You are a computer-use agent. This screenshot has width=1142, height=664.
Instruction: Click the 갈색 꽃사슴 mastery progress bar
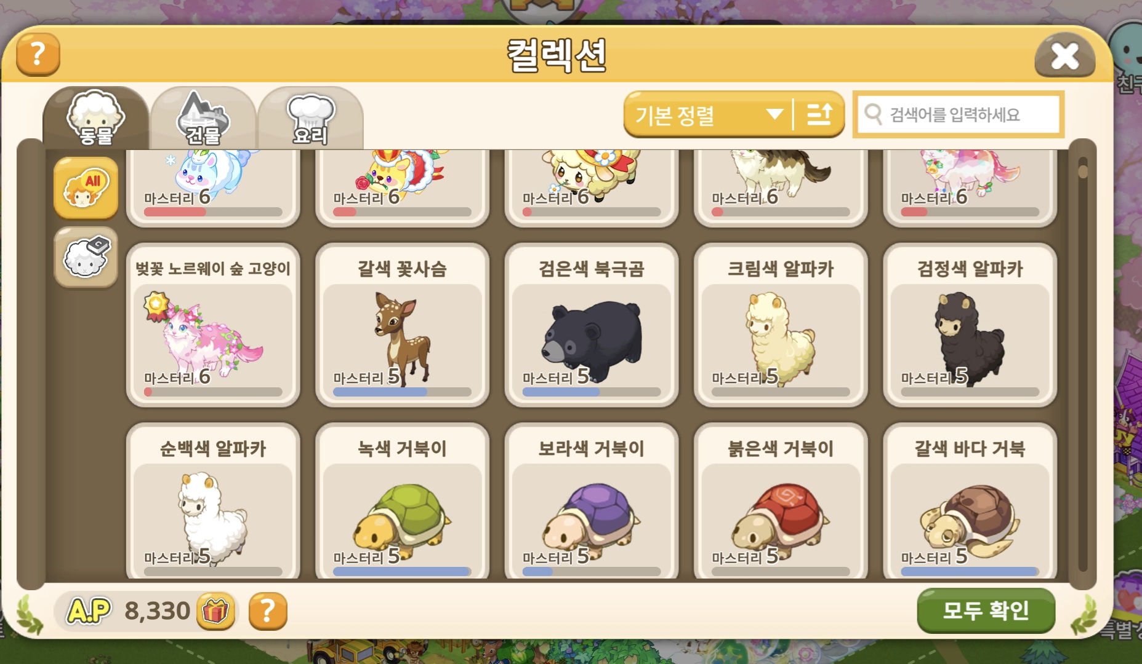pyautogui.click(x=402, y=392)
